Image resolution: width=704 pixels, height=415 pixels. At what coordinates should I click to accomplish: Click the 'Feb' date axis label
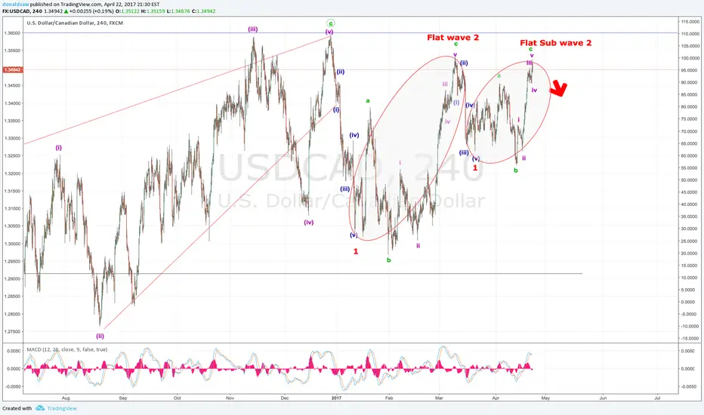click(x=389, y=398)
